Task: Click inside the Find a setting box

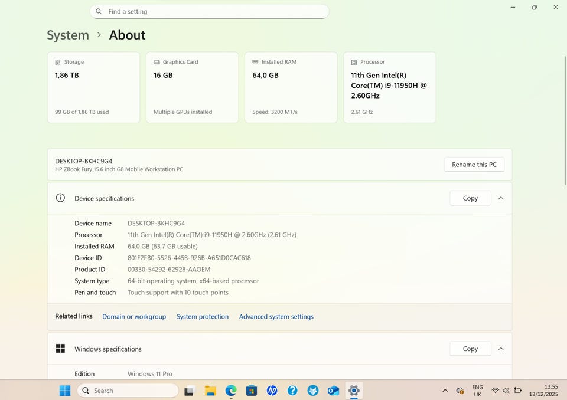Action: 209,12
